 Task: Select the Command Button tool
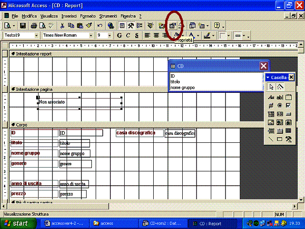288,114
